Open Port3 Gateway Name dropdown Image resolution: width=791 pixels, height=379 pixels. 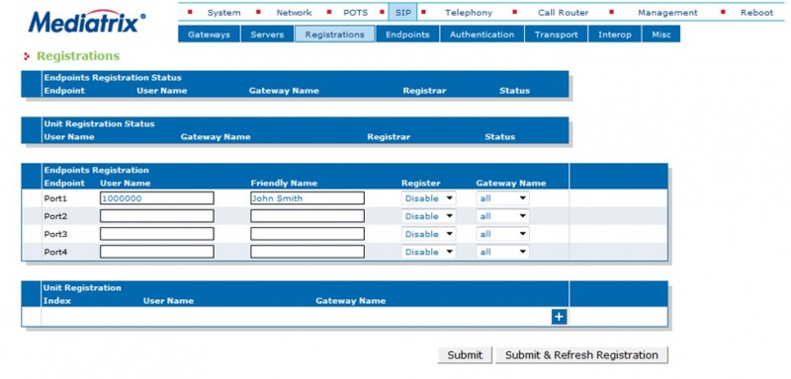[x=502, y=234]
